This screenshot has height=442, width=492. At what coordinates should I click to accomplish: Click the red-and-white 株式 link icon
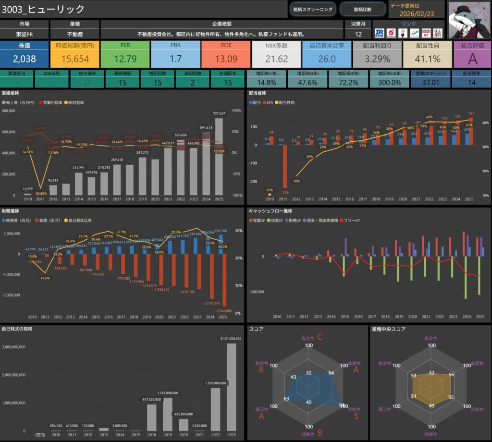coord(426,33)
